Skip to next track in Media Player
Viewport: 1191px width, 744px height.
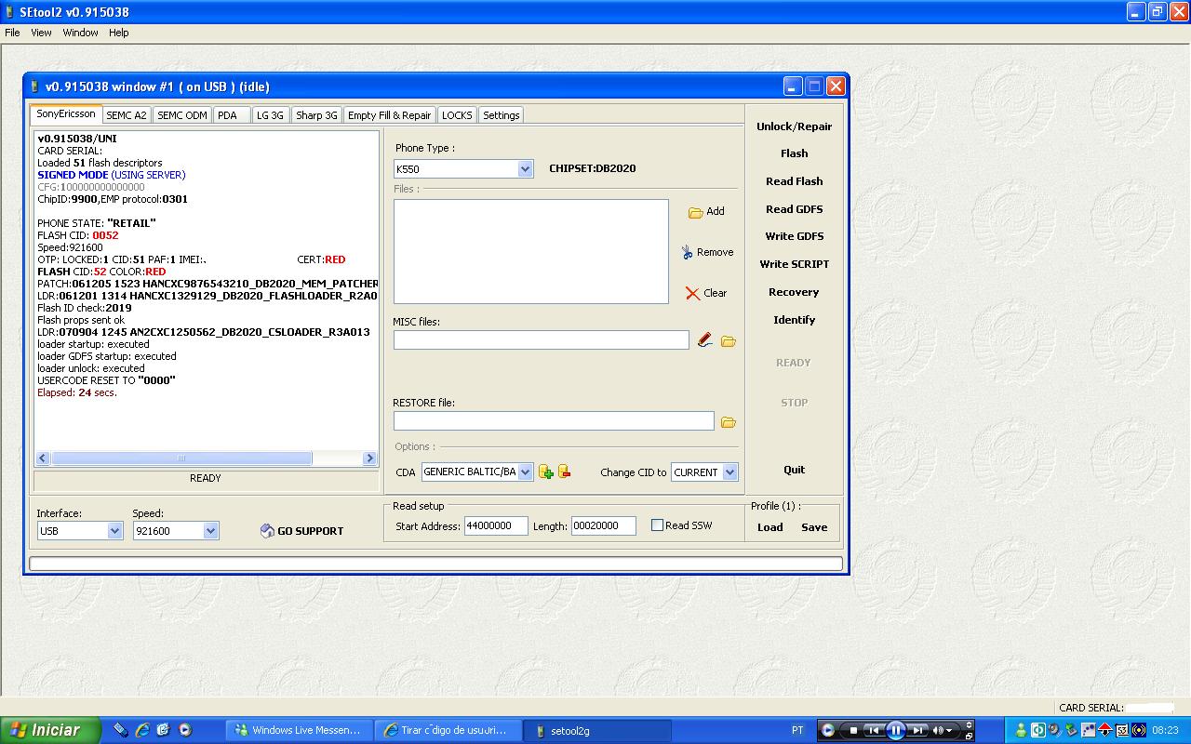coord(917,730)
